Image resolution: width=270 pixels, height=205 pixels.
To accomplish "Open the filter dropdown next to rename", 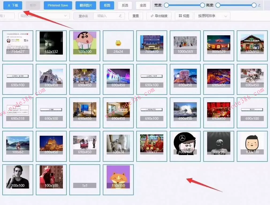I will pyautogui.click(x=44, y=16).
